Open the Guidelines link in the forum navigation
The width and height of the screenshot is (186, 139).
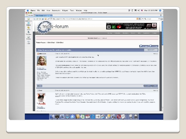coord(146,33)
